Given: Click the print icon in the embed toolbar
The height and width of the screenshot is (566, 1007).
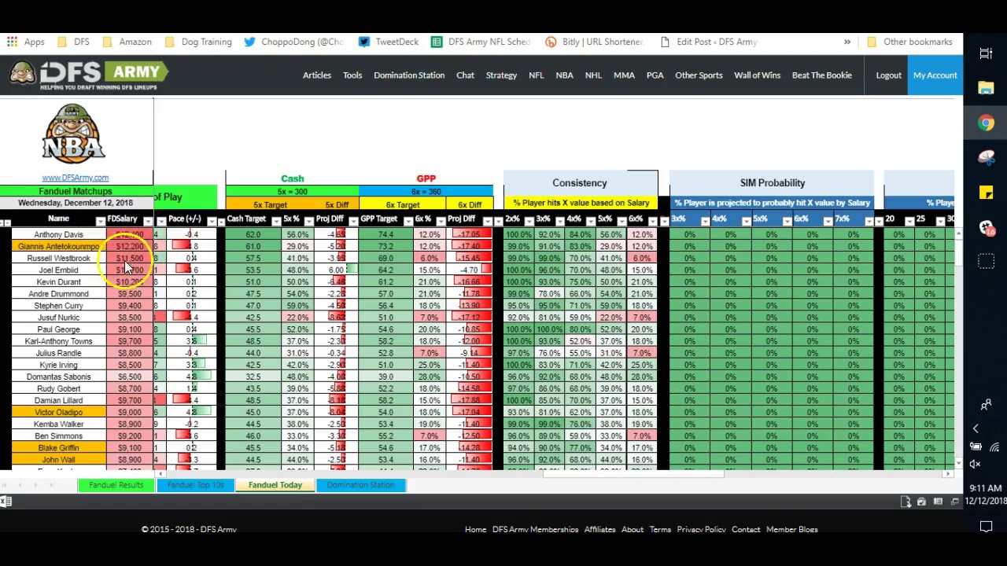Looking at the screenshot, I should coord(921,502).
